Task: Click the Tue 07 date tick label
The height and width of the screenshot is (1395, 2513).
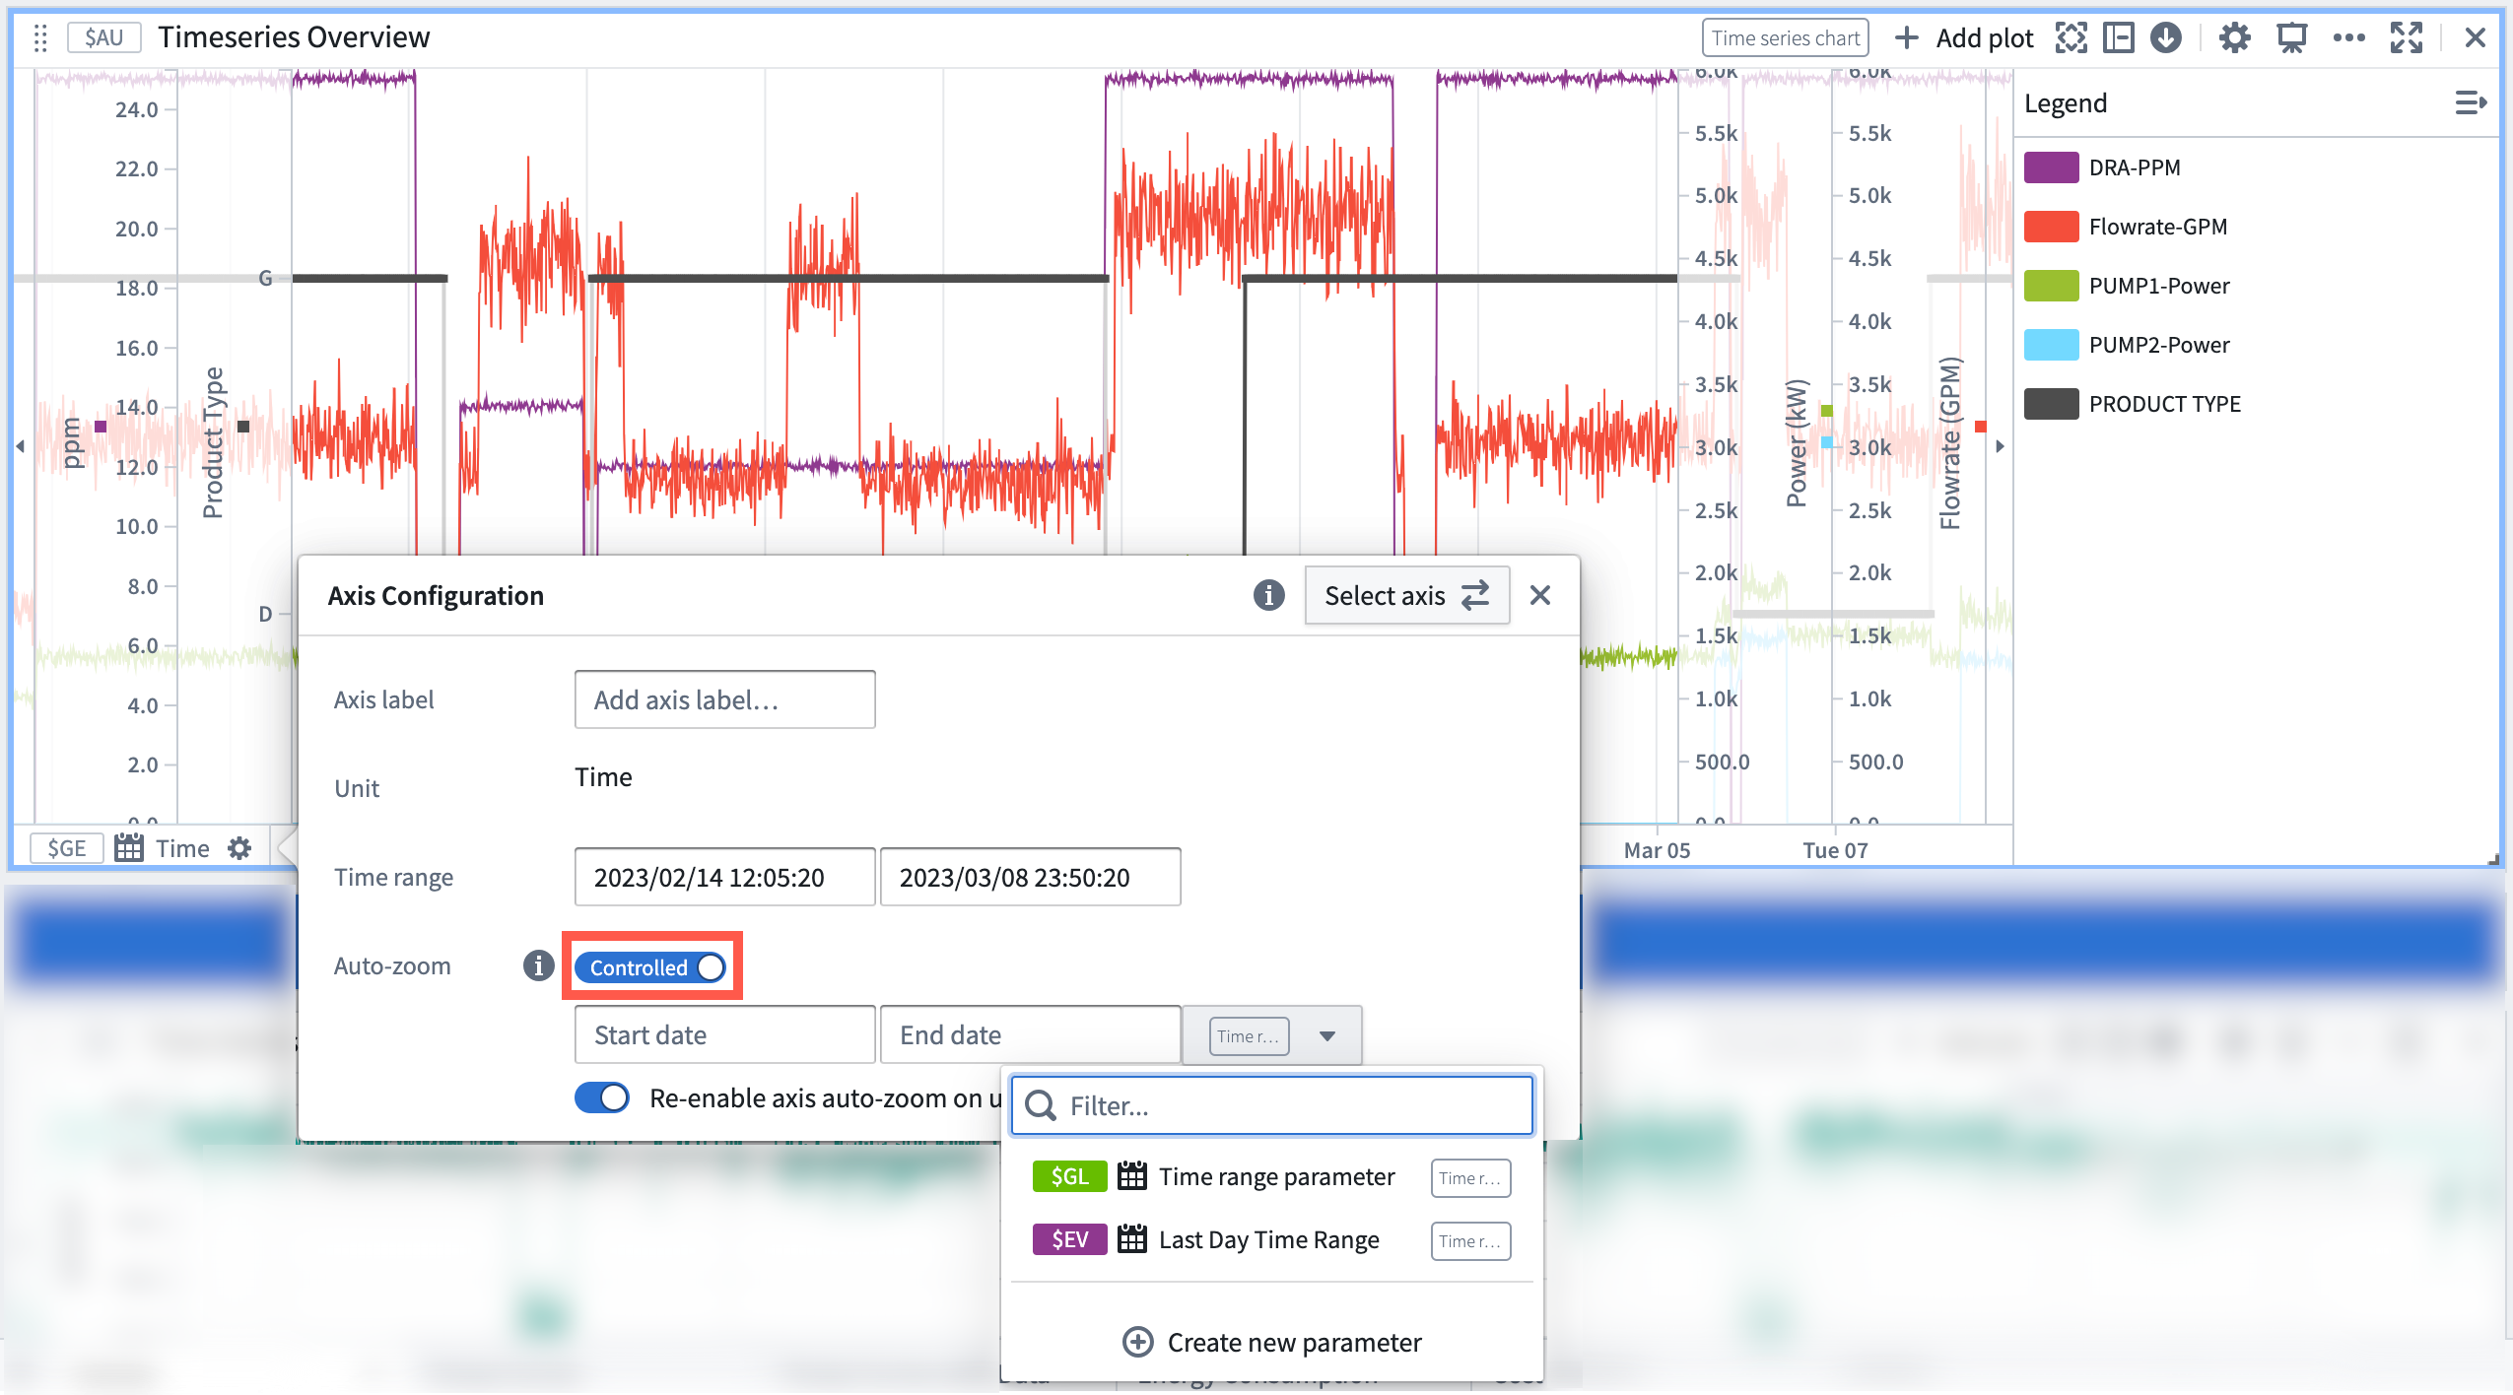Action: click(1835, 850)
